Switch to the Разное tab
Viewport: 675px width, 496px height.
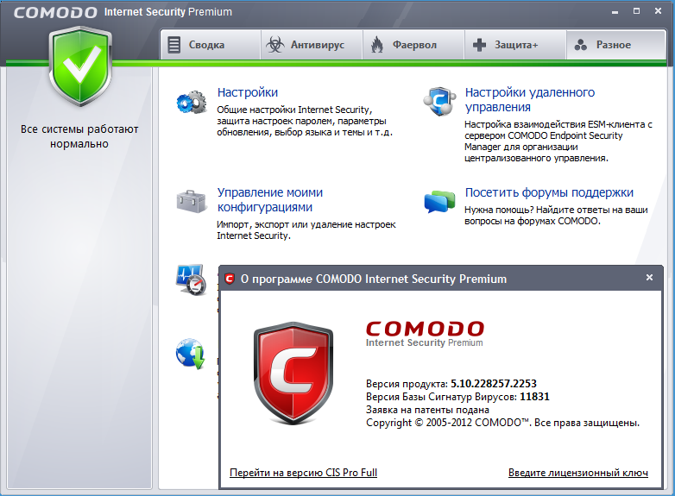pos(616,45)
